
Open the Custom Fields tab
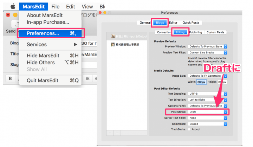click(x=215, y=32)
